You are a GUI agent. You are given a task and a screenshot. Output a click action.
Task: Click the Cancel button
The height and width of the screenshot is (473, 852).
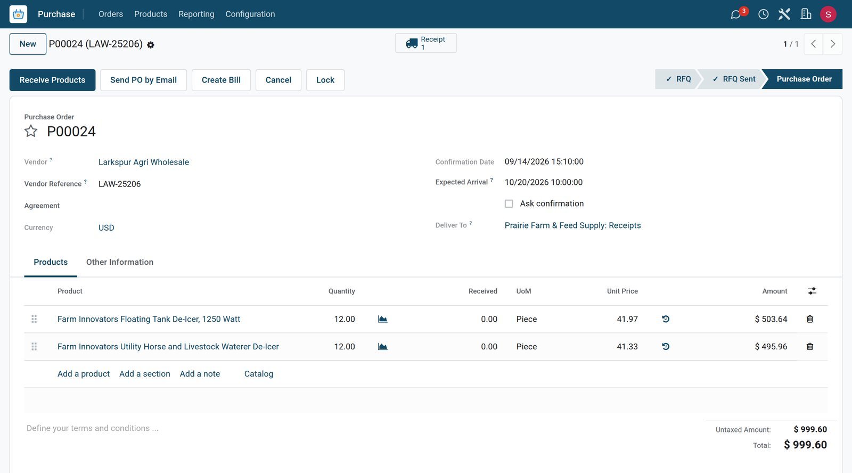tap(278, 80)
